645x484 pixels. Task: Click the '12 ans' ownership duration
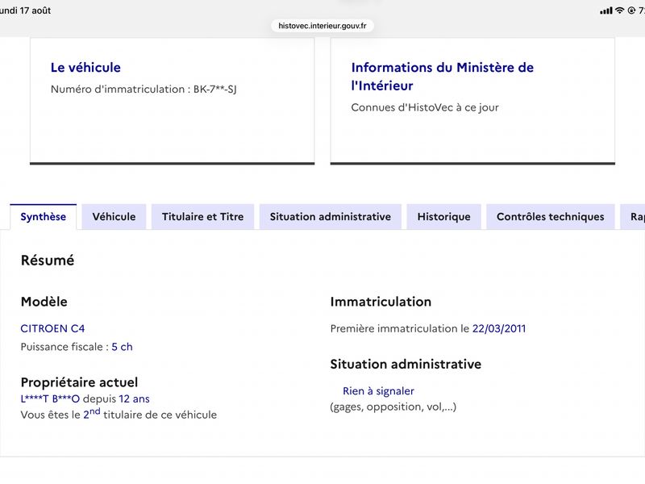pos(134,398)
